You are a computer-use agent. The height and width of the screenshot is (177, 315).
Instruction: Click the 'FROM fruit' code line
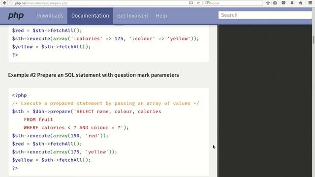(x=38, y=119)
